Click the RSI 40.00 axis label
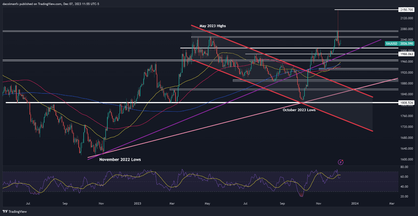 pos(404,187)
